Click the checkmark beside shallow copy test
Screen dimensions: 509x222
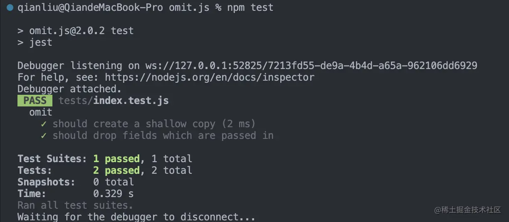[x=44, y=123]
